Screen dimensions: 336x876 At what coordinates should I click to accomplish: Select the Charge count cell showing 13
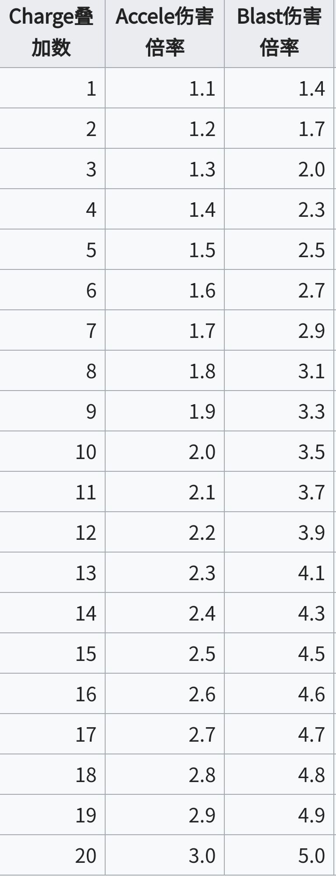coord(86,573)
